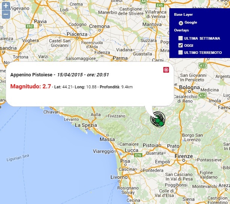The image size is (230, 204).
Task: Enable the ULTIMA SETTIMANA overlay checkbox
Action: pos(181,38)
